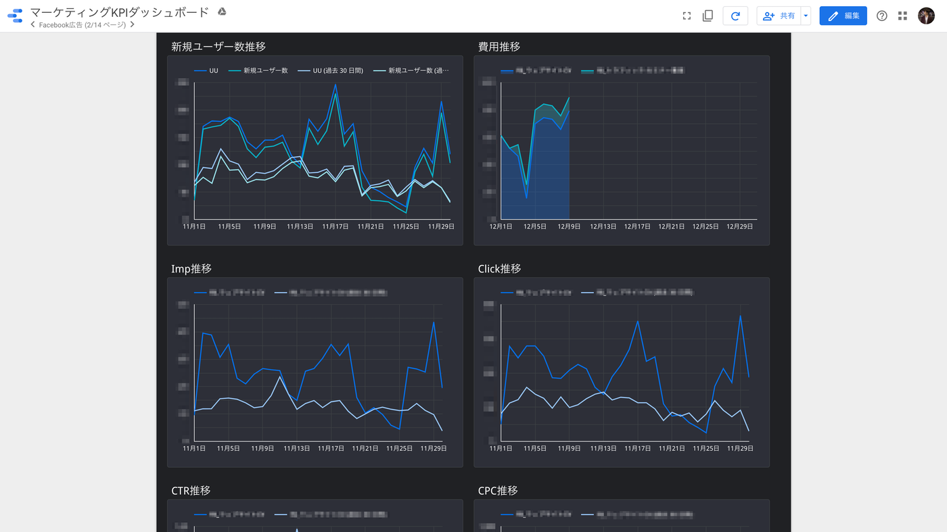Open the help menu
The height and width of the screenshot is (532, 947).
pos(881,16)
